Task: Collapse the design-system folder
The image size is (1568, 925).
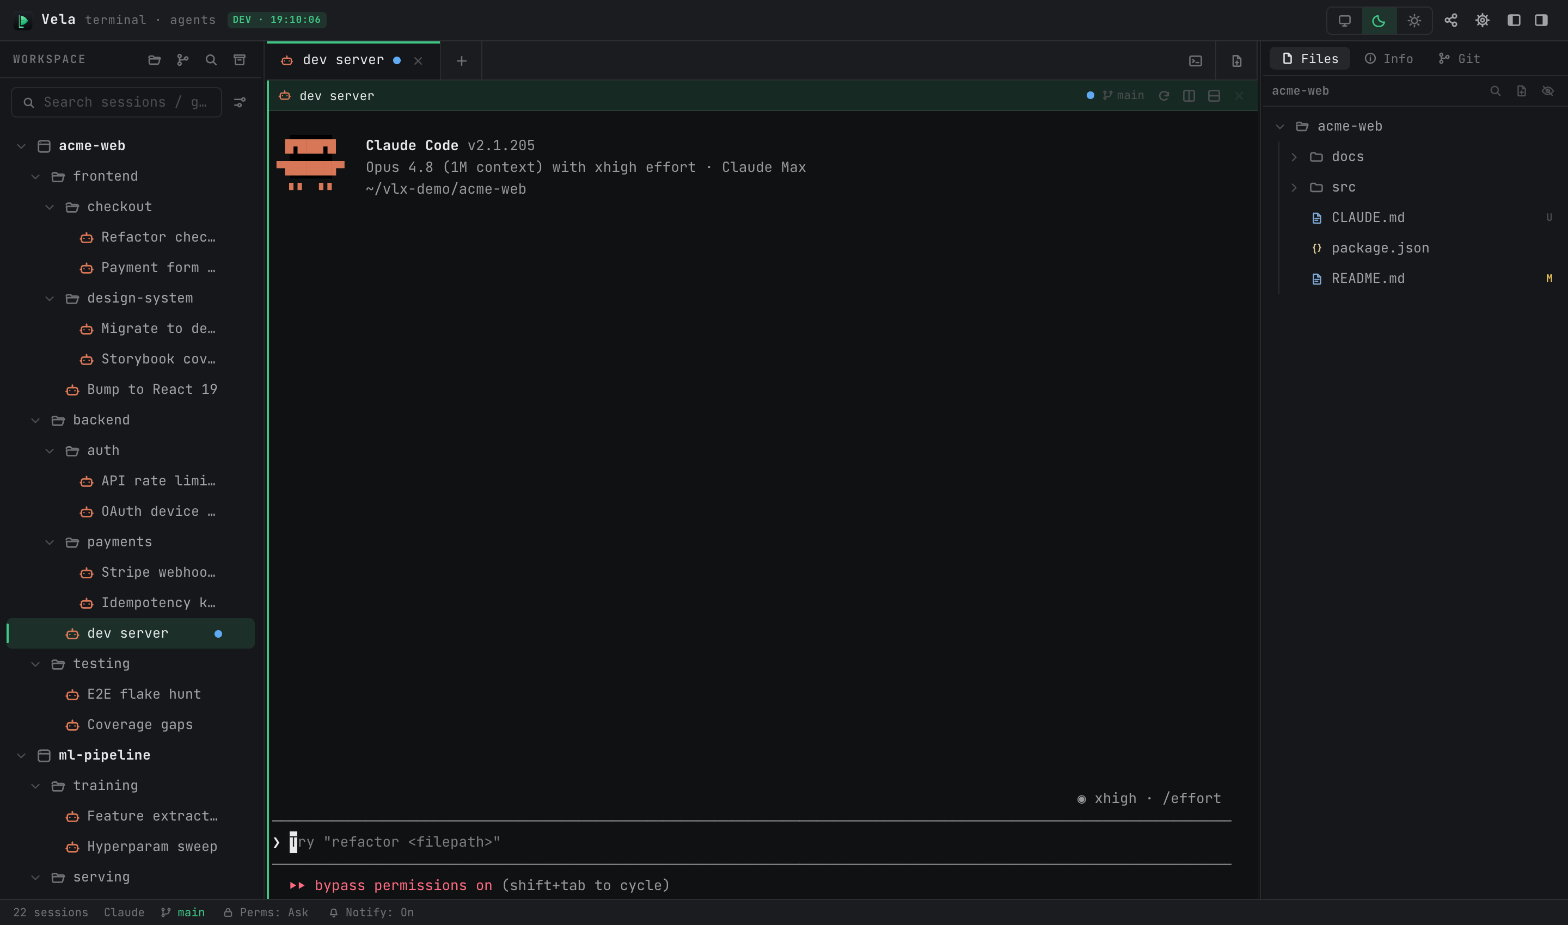Action: pos(50,299)
